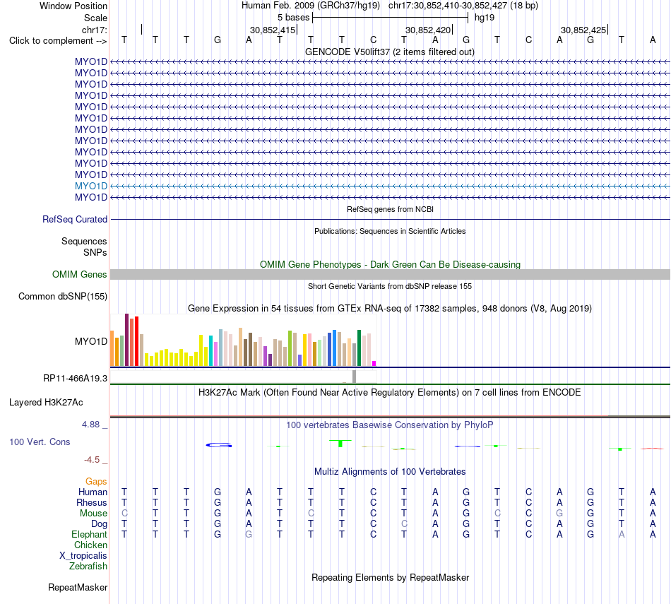Click coordinate label 30,852,420
Image resolution: width=671 pixels, height=604 pixels.
428,30
